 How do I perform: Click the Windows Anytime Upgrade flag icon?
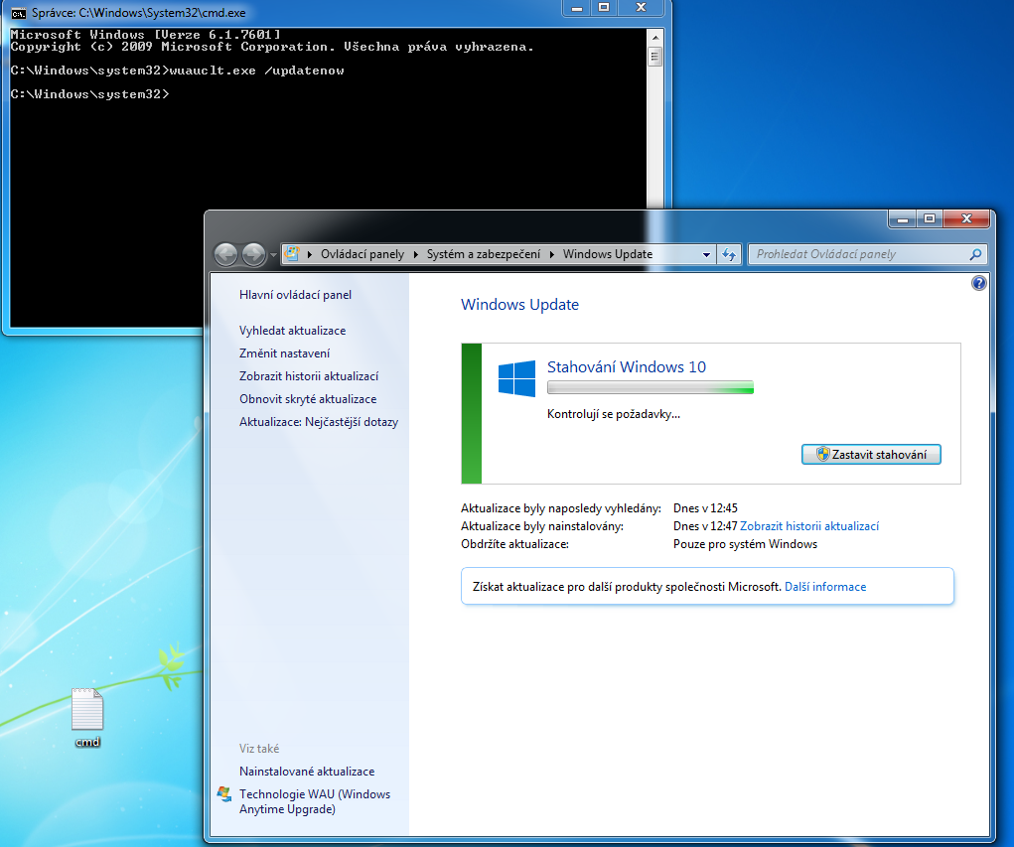224,794
